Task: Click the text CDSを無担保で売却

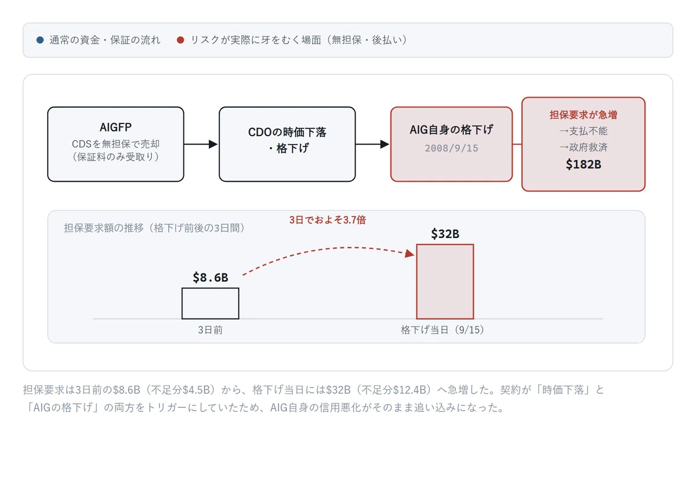Action: click(115, 144)
